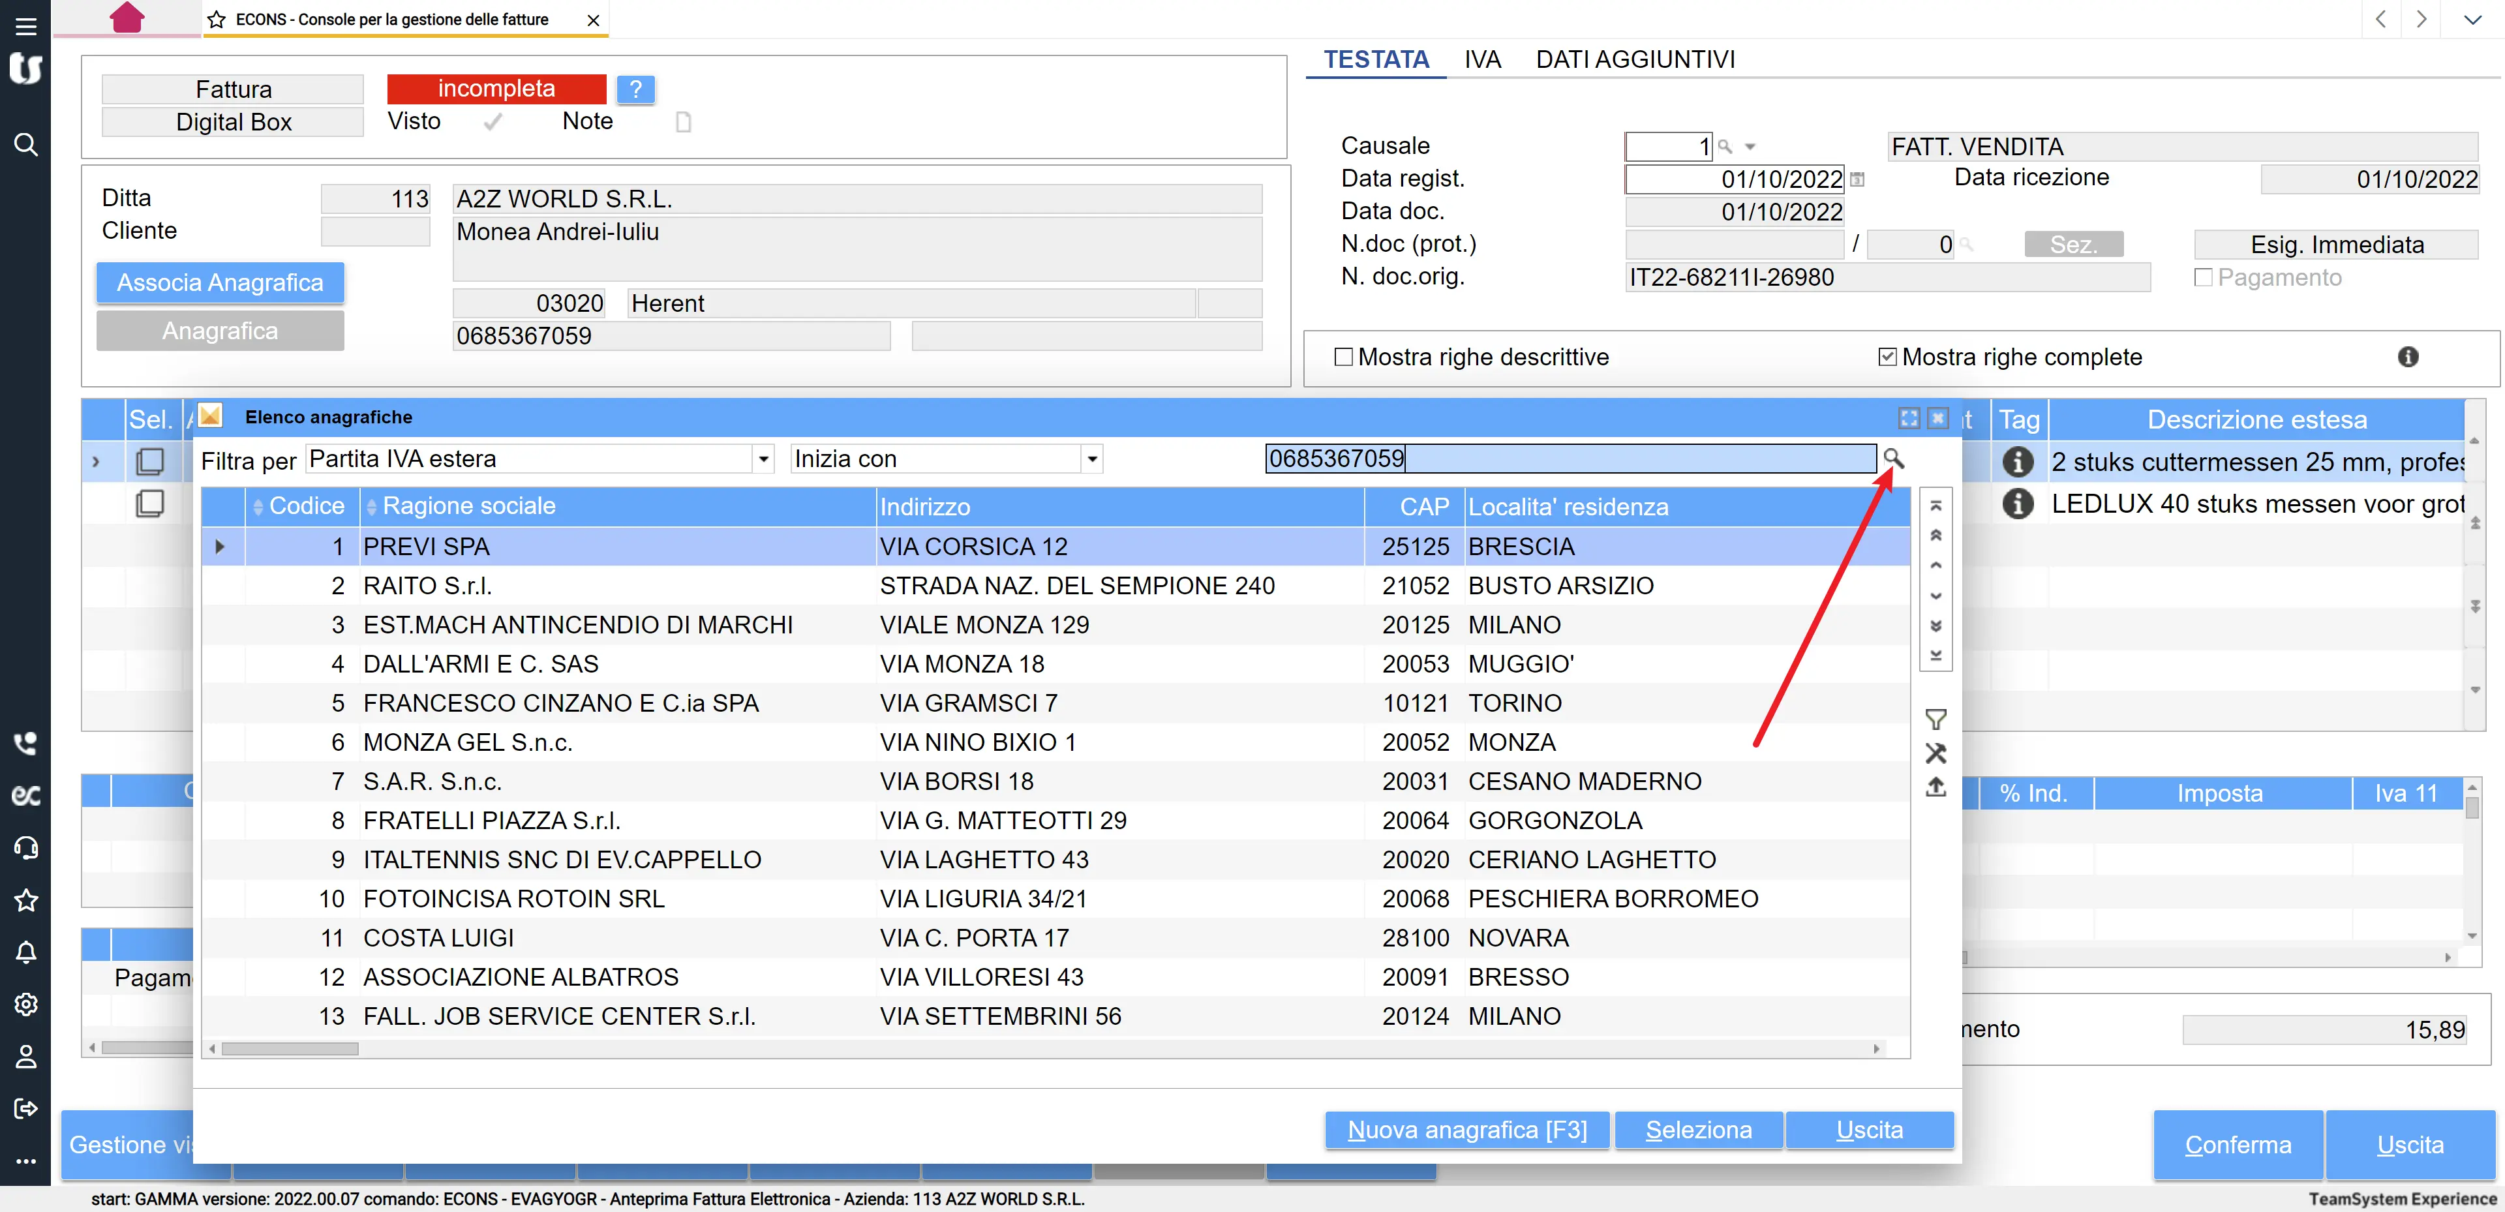The width and height of the screenshot is (2505, 1212).
Task: Click the sidebar search magnifier icon
Action: click(26, 145)
